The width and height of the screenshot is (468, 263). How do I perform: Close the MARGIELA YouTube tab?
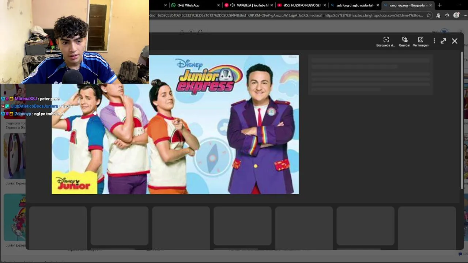pyautogui.click(x=271, y=5)
